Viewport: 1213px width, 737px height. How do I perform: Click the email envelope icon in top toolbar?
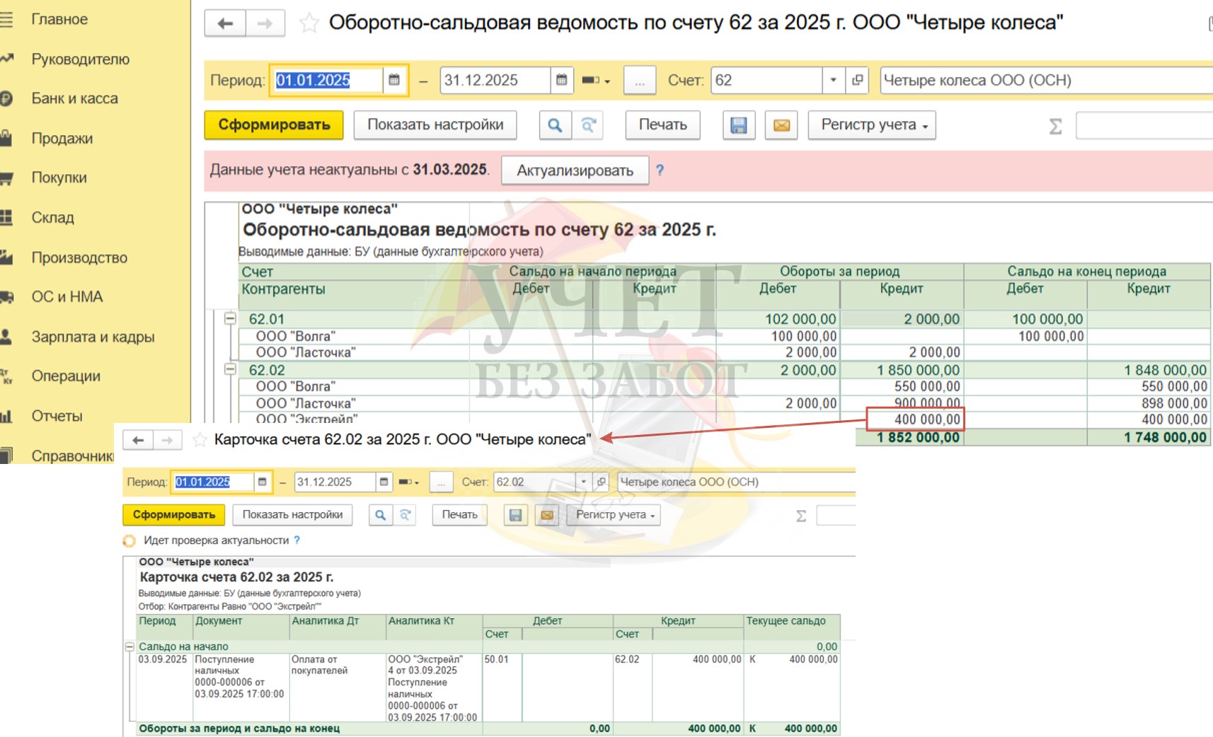click(x=781, y=125)
